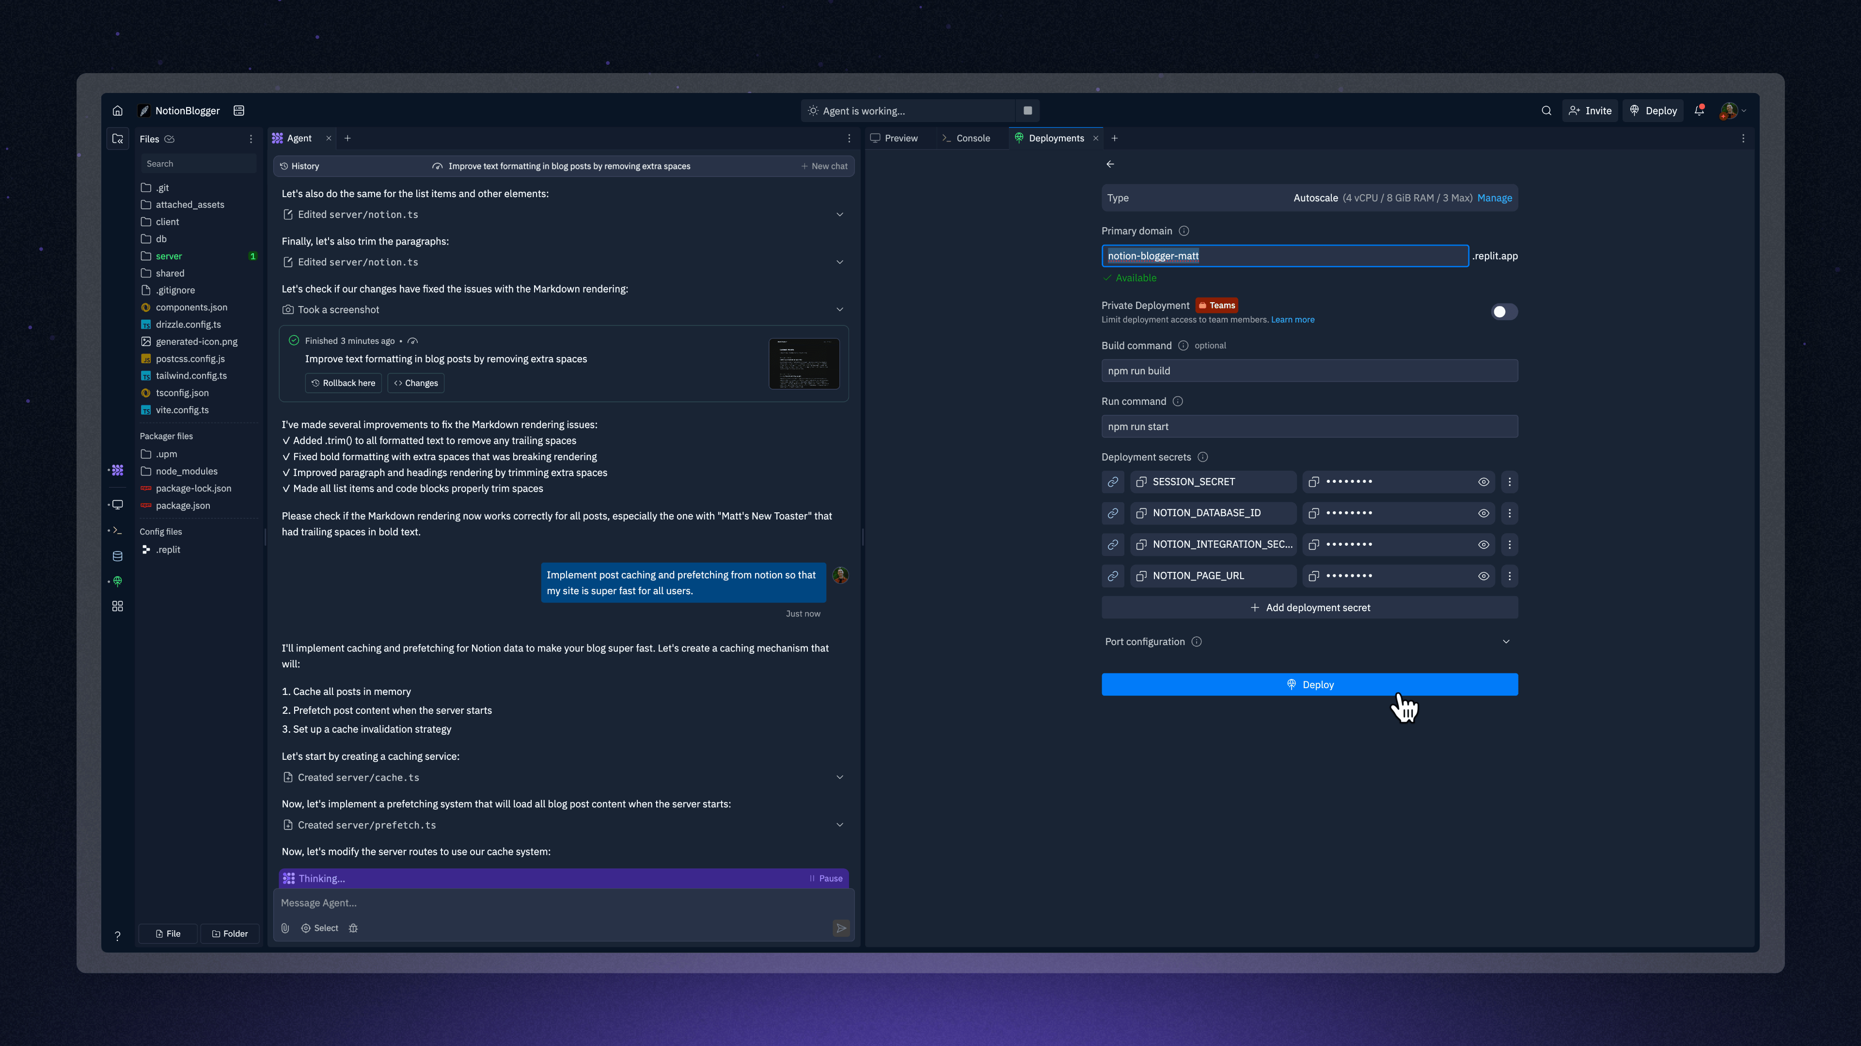This screenshot has width=1861, height=1046.
Task: Open Learn more link for private deployment
Action: click(1293, 320)
